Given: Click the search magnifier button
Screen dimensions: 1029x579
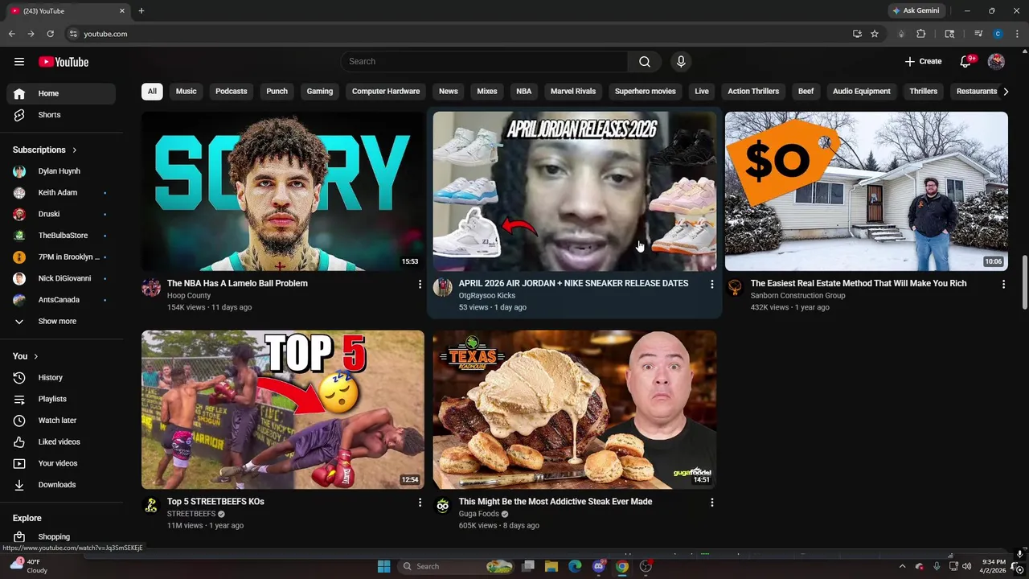Looking at the screenshot, I should [x=645, y=62].
